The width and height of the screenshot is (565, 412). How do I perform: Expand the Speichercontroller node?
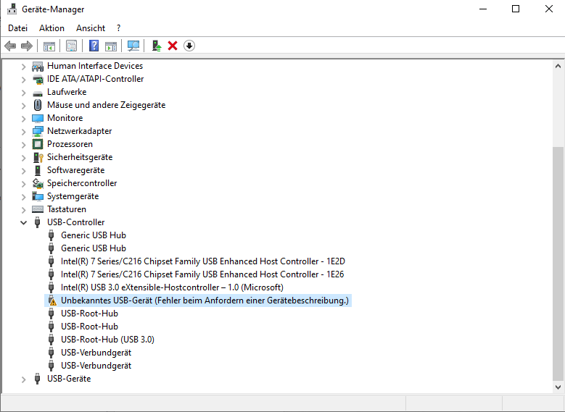click(23, 184)
